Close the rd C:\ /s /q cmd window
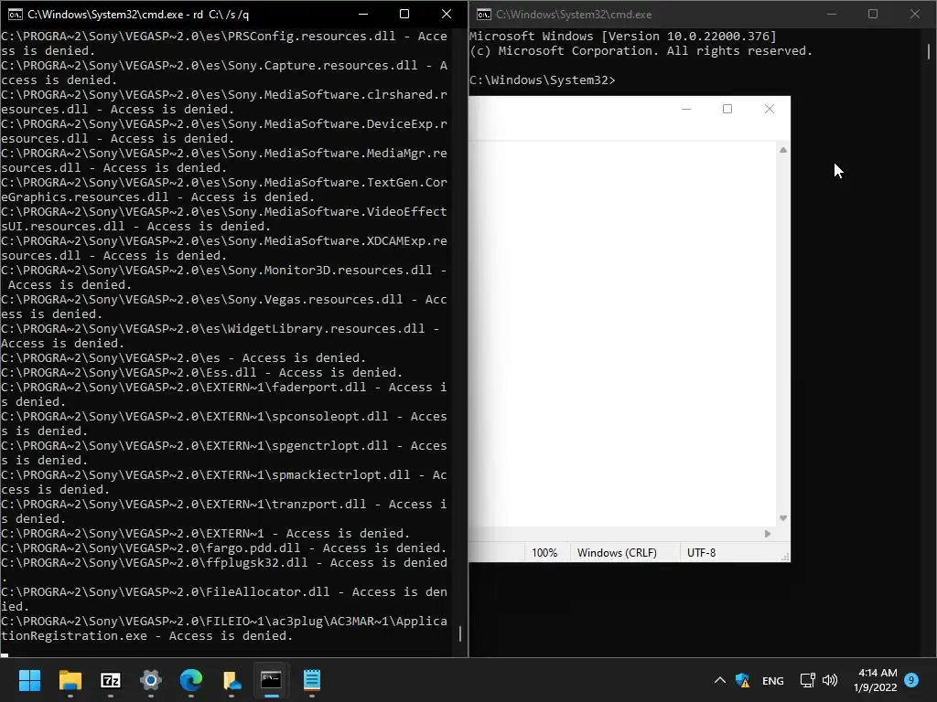Screen dimensions: 937x702 click(447, 14)
